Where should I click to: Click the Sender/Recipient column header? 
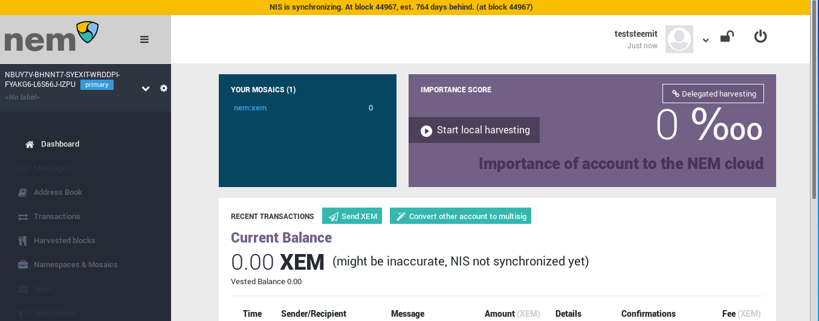click(314, 314)
